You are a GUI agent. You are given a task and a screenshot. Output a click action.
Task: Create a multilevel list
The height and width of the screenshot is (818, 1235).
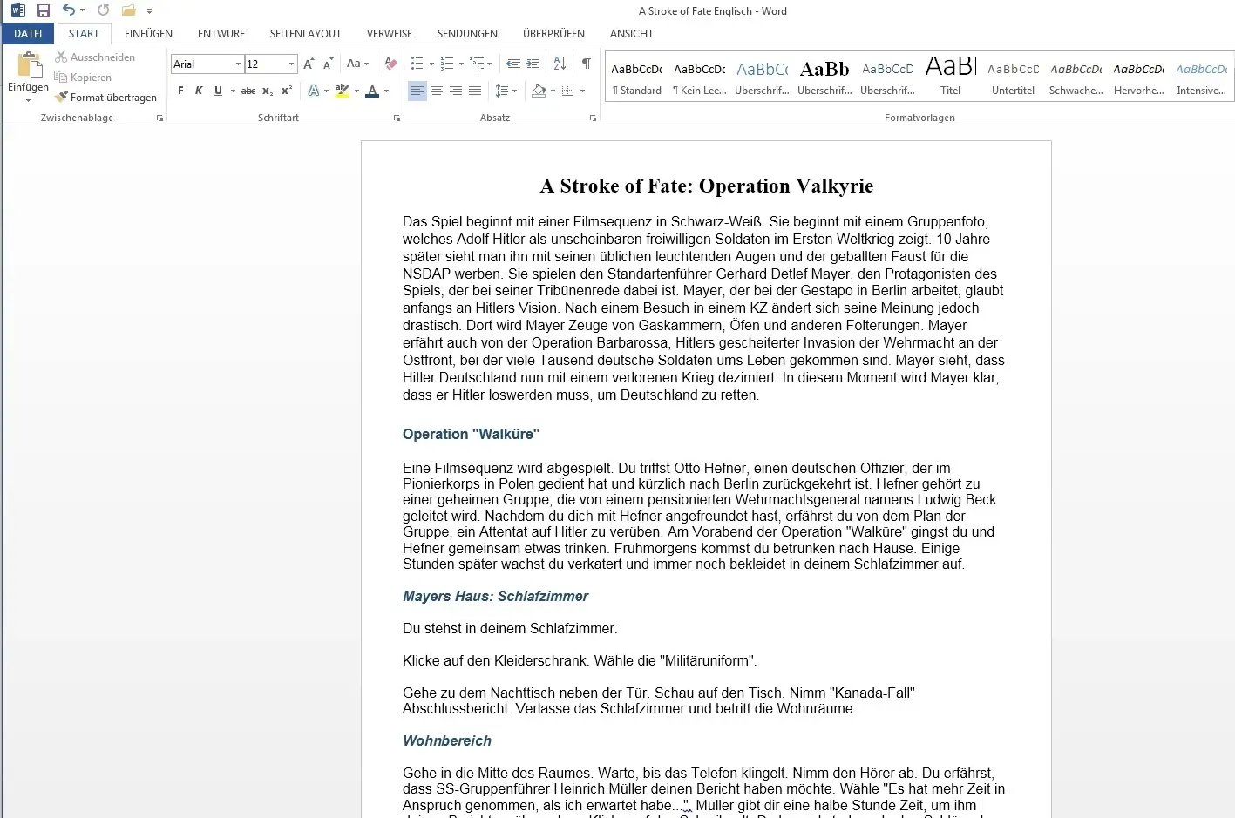click(x=477, y=64)
